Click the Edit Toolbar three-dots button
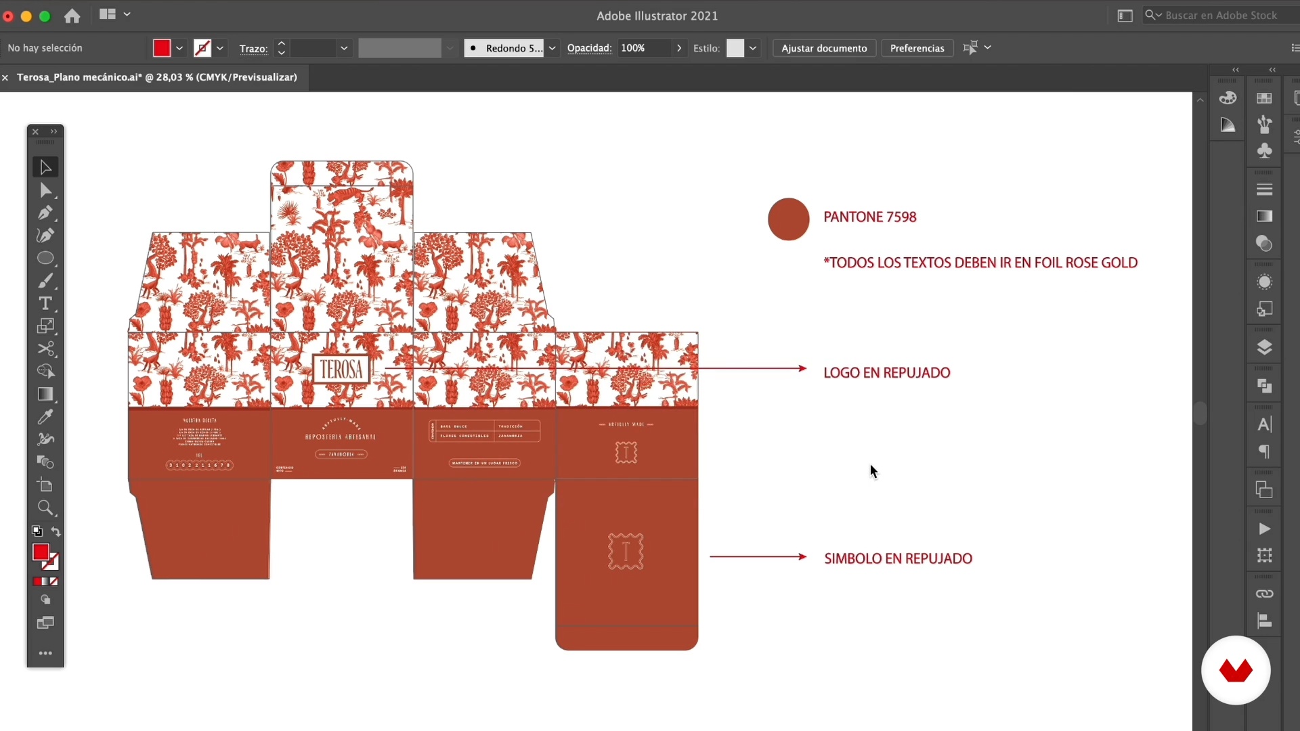Viewport: 1300px width, 731px height. tap(45, 653)
